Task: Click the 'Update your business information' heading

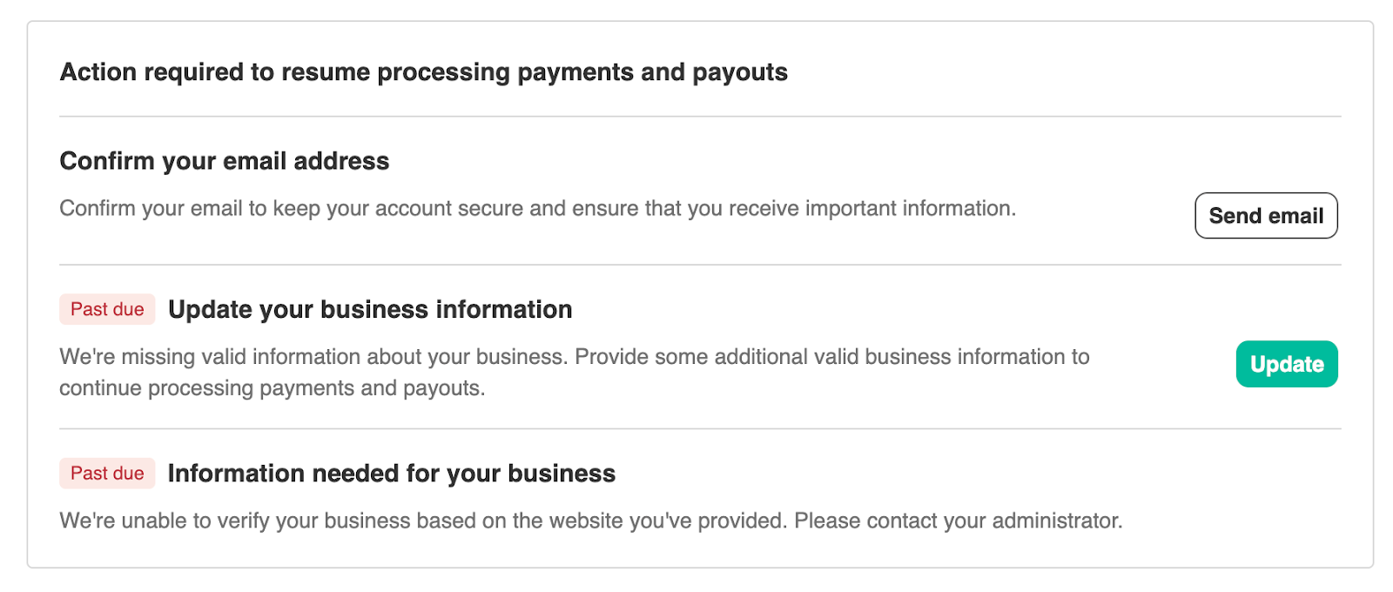Action: point(370,309)
